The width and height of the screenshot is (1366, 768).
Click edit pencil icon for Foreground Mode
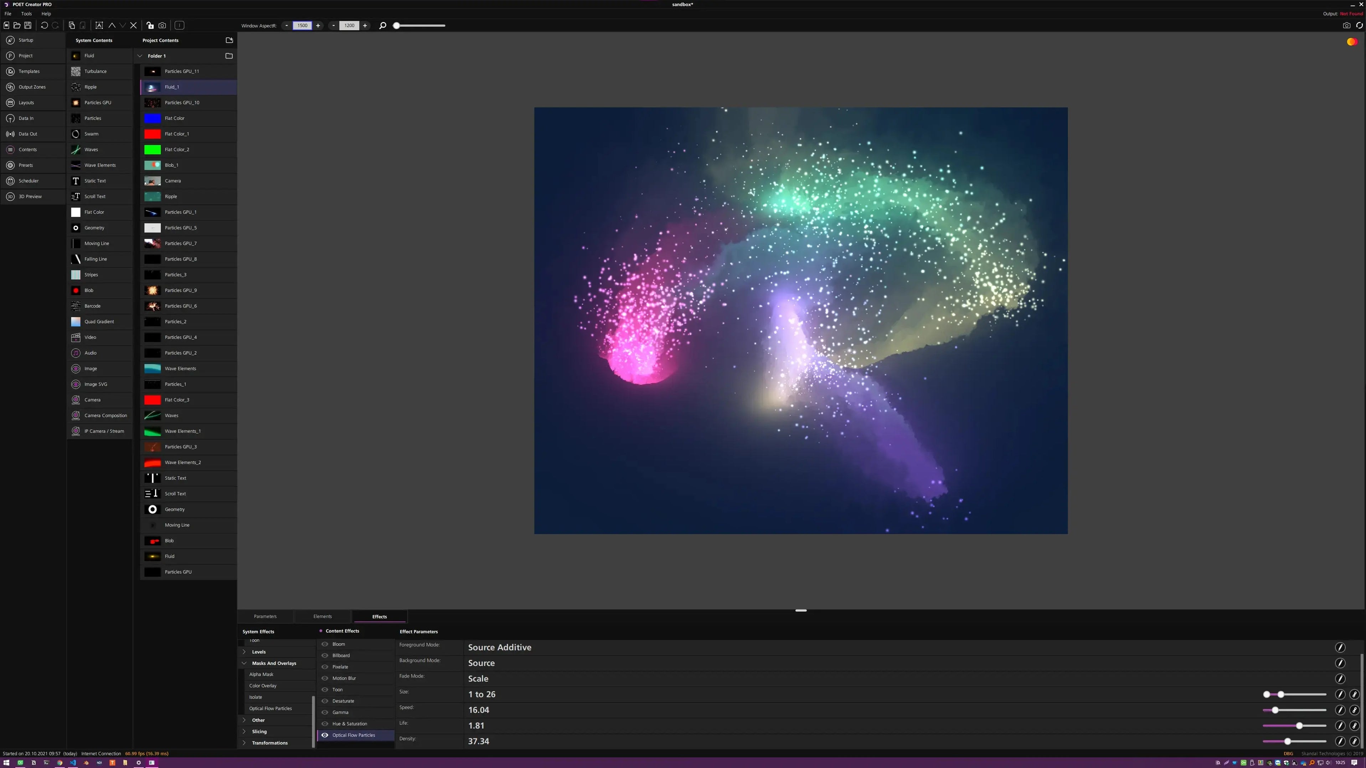pyautogui.click(x=1340, y=647)
